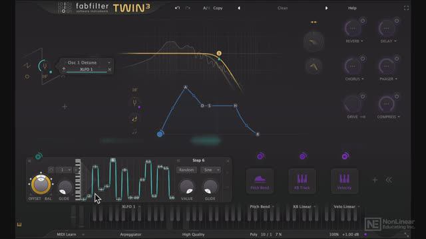Toggle the A/B state button
Viewport: 426px width, 239px height.
(x=206, y=8)
